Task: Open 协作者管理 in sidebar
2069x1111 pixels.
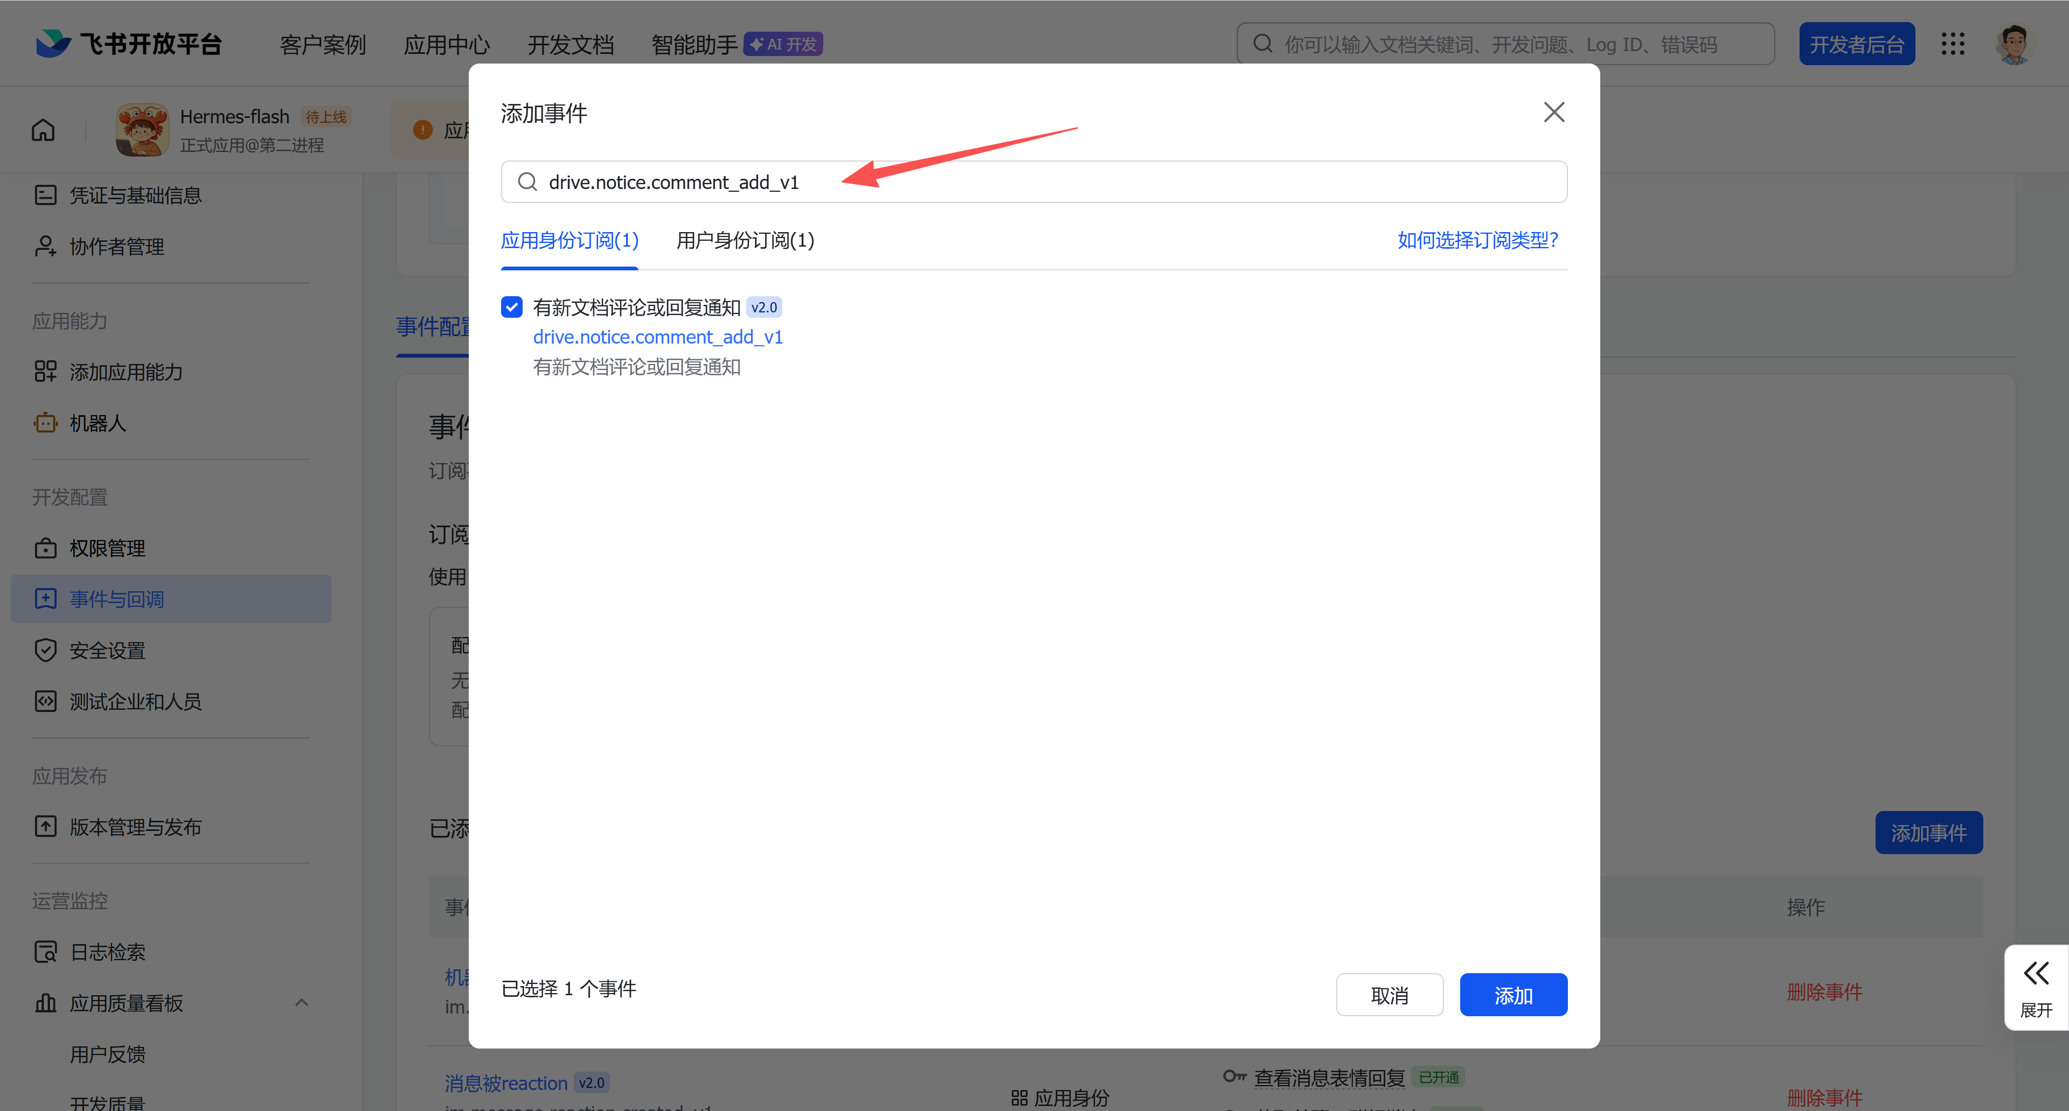Action: coord(100,247)
